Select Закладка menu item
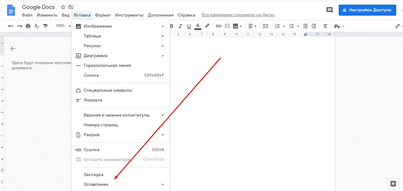 (x=120, y=174)
